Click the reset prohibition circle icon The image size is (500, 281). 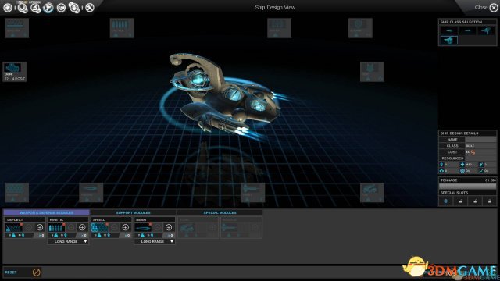point(37,272)
